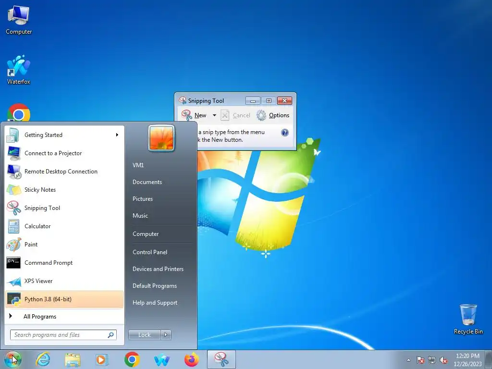Image resolution: width=492 pixels, height=369 pixels.
Task: Click the Getting Started icon
Action: point(13,135)
